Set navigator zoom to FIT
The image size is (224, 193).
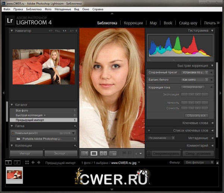pyautogui.click(x=50, y=31)
